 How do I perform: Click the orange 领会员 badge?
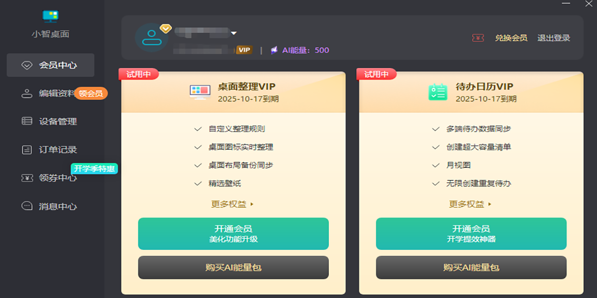coord(91,93)
